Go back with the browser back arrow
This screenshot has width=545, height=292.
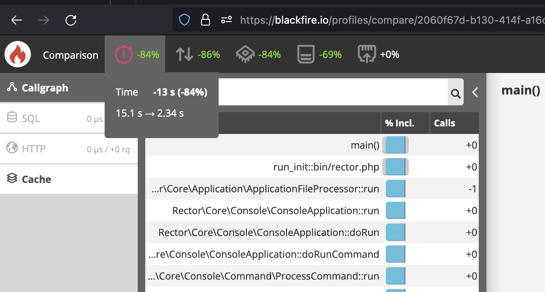(17, 20)
